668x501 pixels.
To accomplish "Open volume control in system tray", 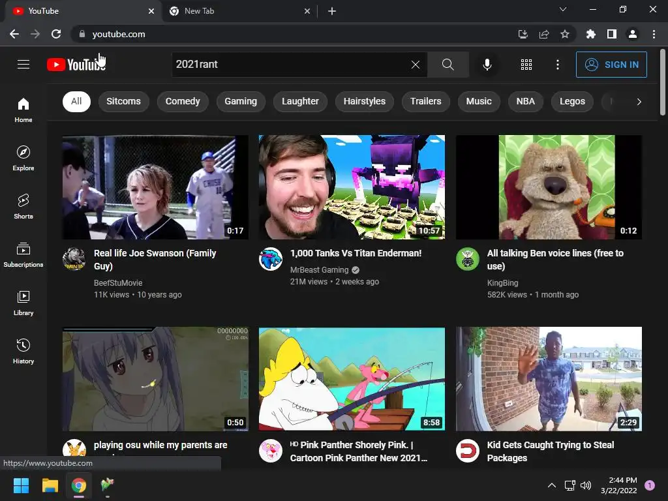I will pyautogui.click(x=586, y=485).
